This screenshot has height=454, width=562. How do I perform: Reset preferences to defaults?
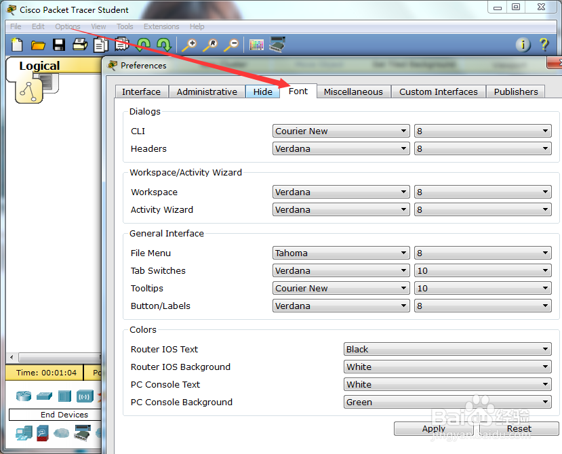coord(519,428)
